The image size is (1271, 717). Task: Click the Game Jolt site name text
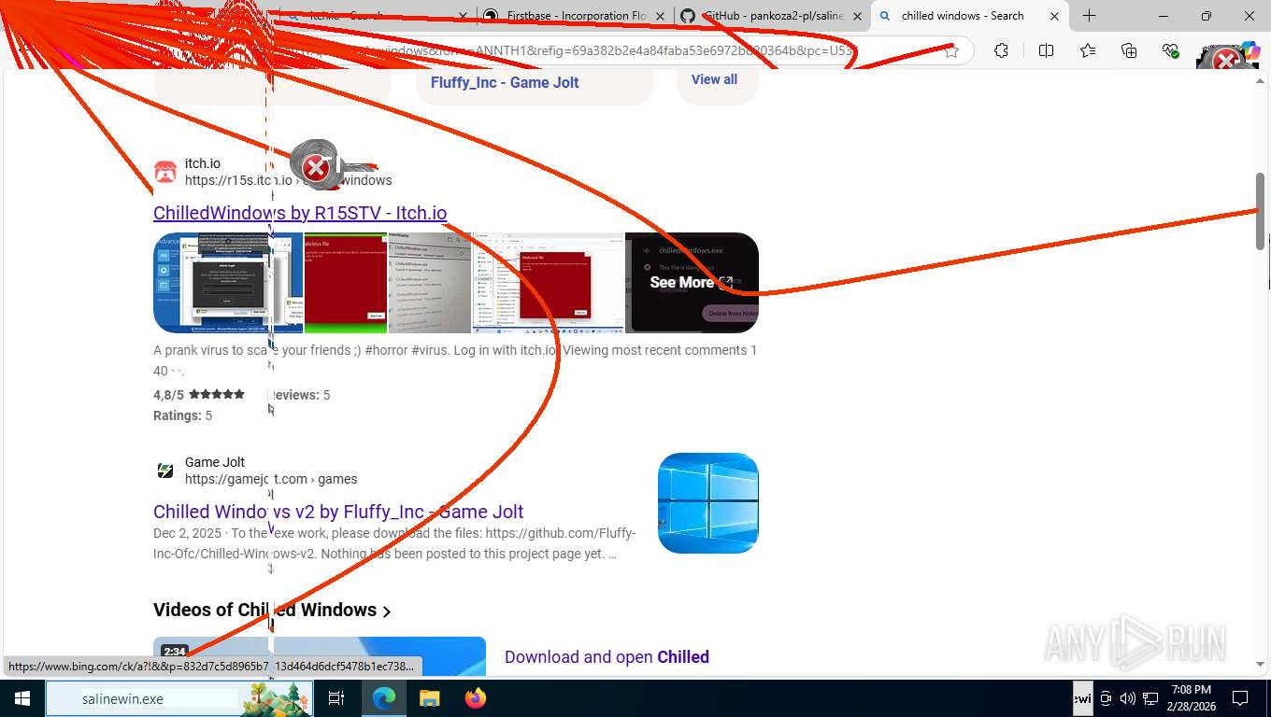tap(215, 462)
